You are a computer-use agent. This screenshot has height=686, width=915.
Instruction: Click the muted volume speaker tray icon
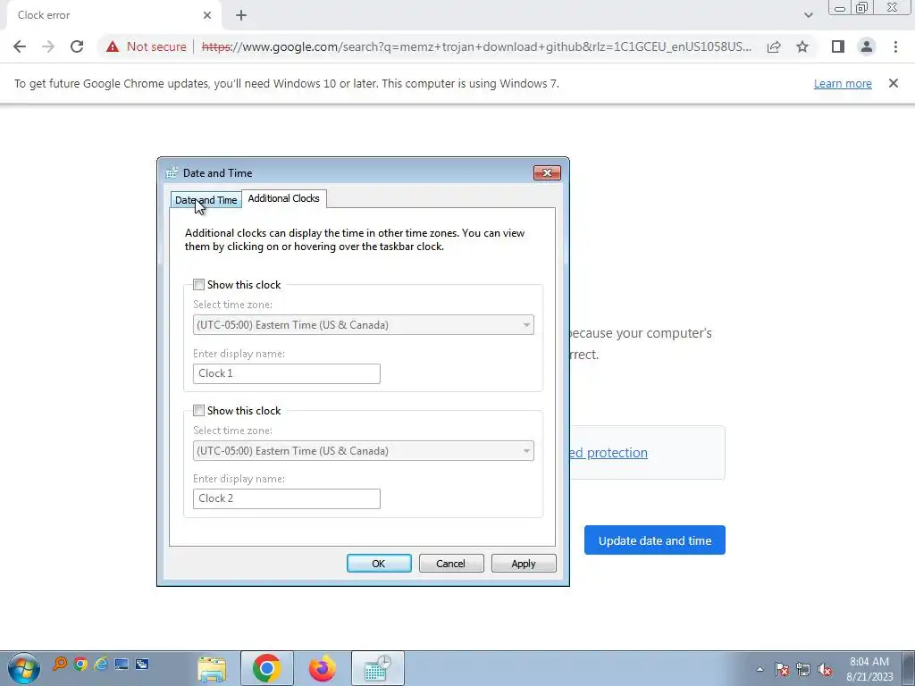point(825,669)
